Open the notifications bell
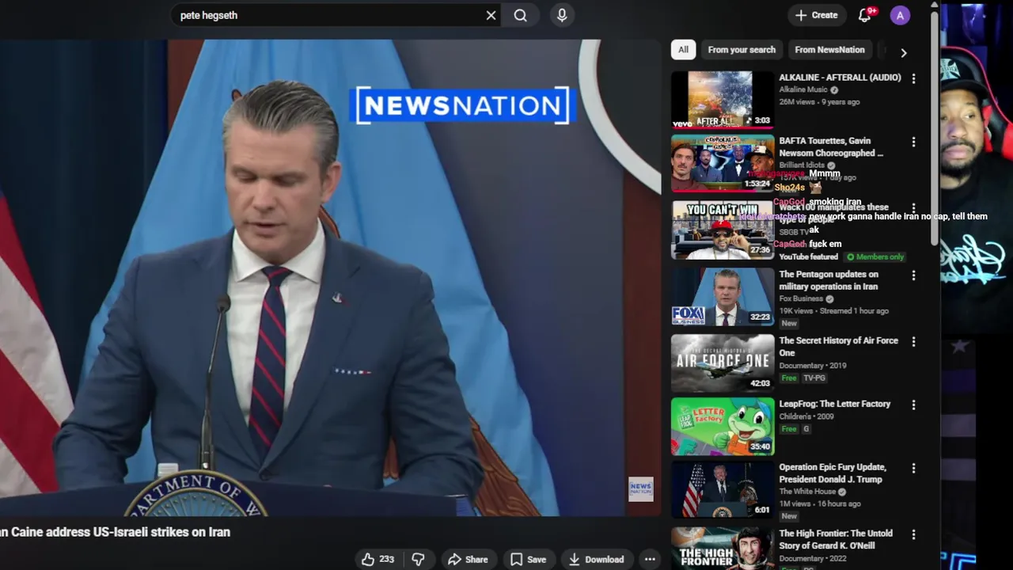The width and height of the screenshot is (1013, 570). click(865, 15)
